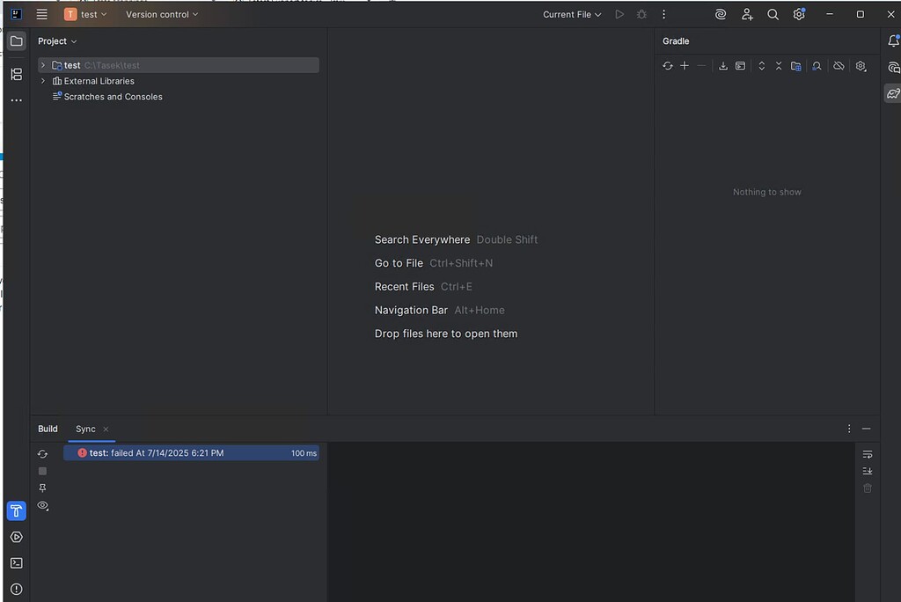
Task: Collapse all in Gradle panel
Action: pyautogui.click(x=779, y=66)
